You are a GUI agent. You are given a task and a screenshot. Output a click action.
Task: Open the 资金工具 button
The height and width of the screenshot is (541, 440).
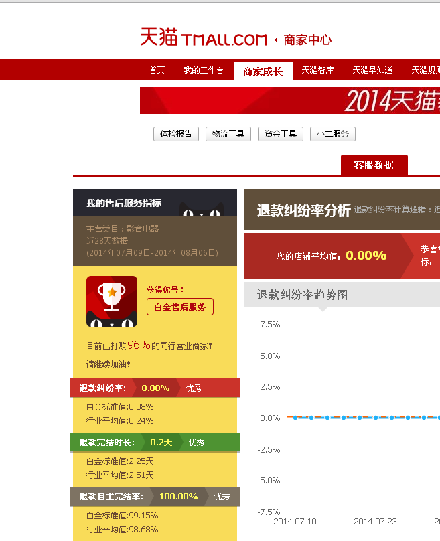click(x=281, y=134)
